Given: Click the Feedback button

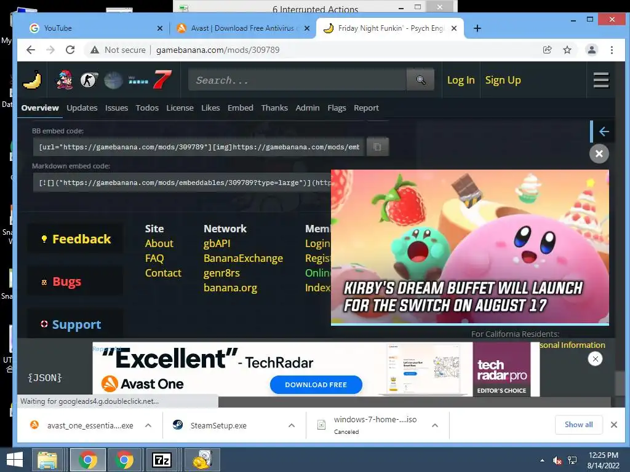Looking at the screenshot, I should click(75, 239).
